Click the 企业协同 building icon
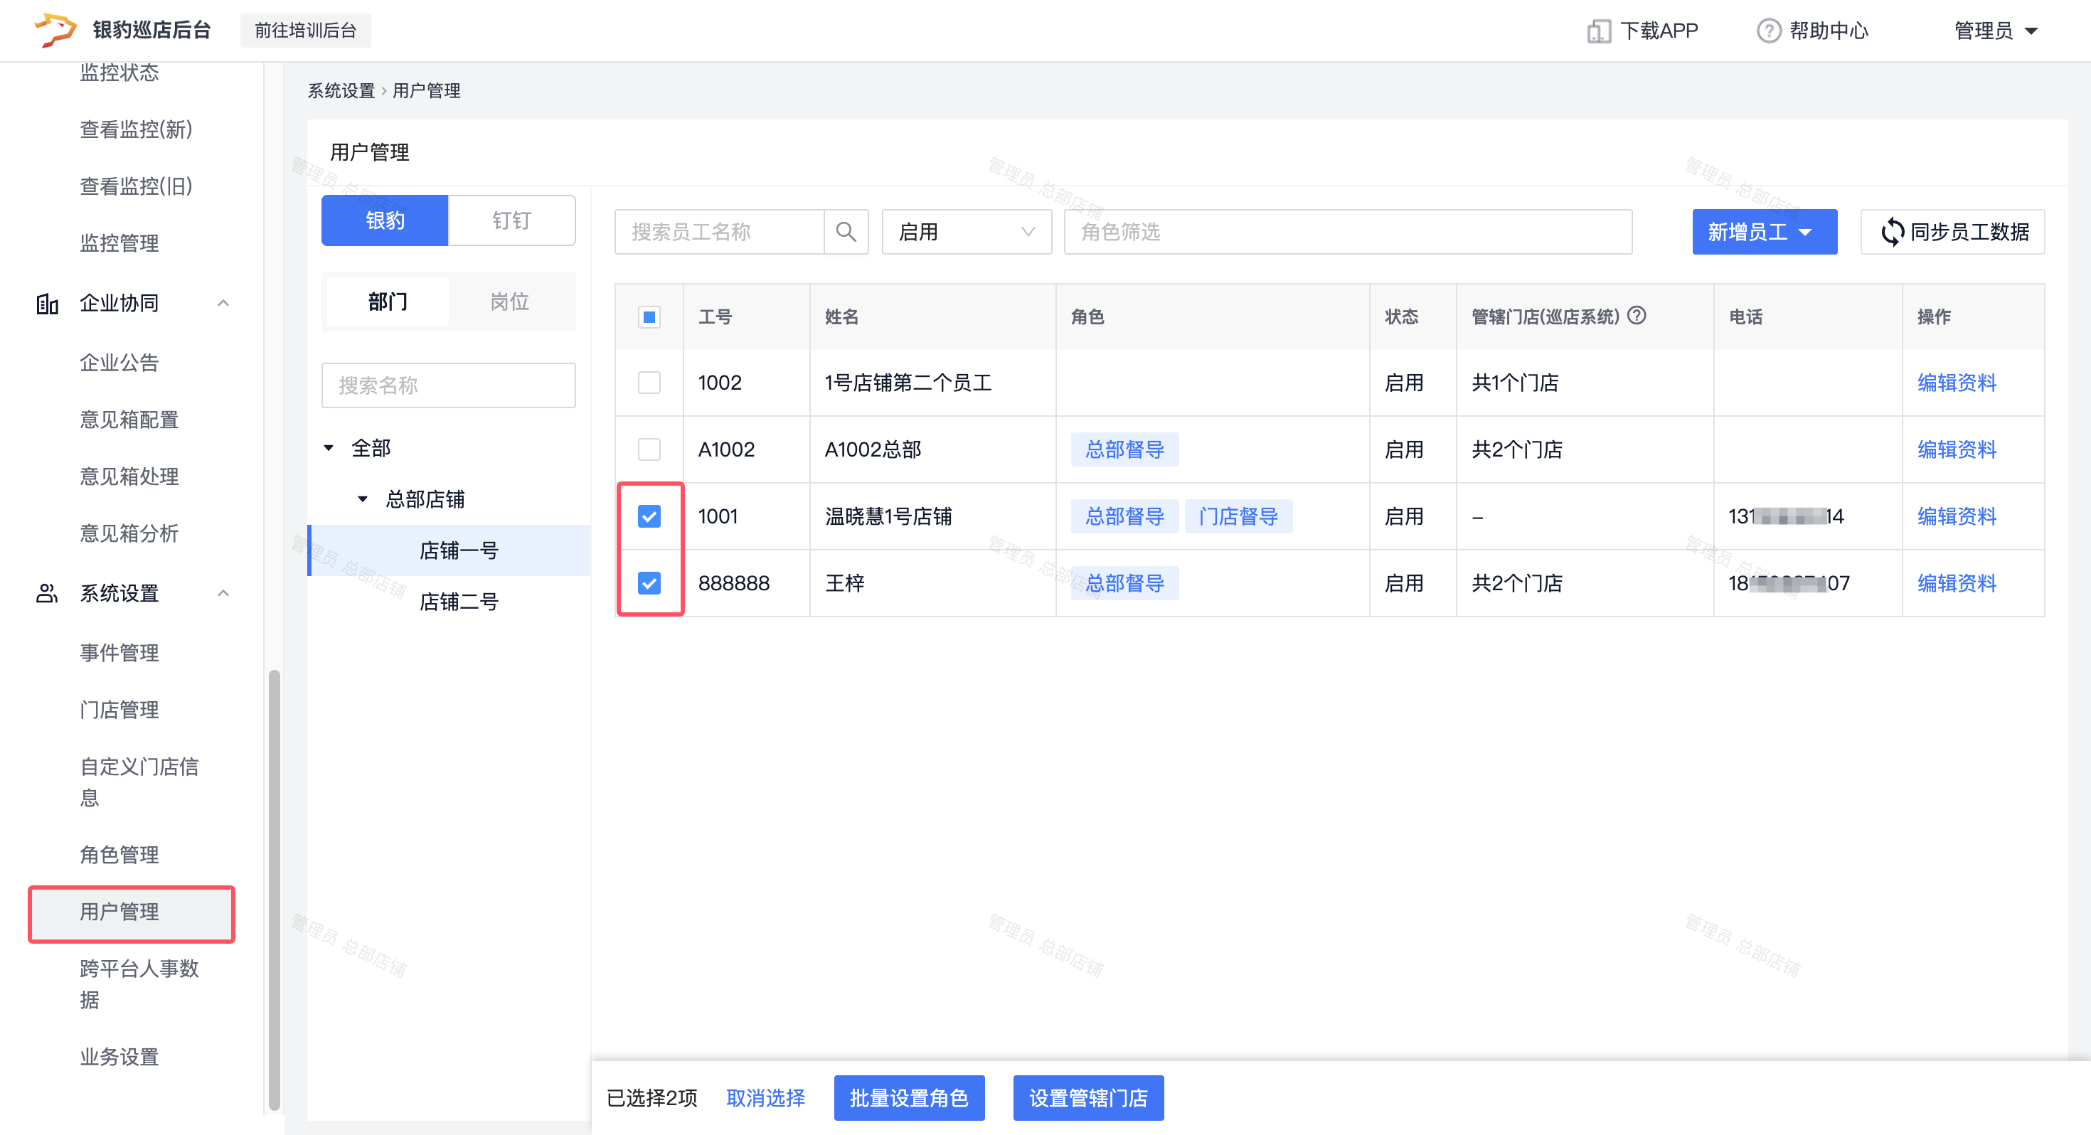 click(x=47, y=304)
